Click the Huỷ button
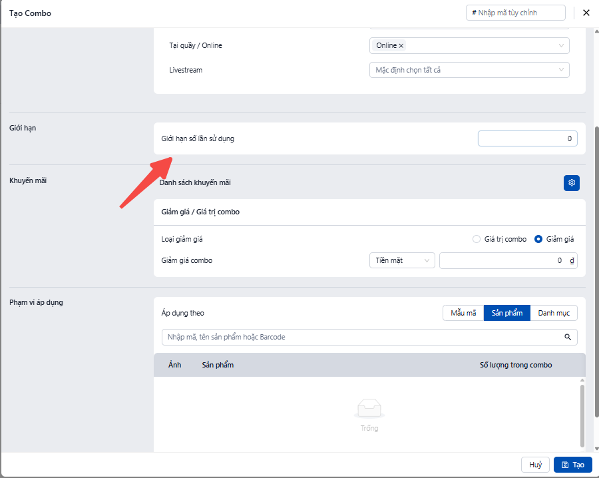Image resolution: width=599 pixels, height=478 pixels. [535, 465]
